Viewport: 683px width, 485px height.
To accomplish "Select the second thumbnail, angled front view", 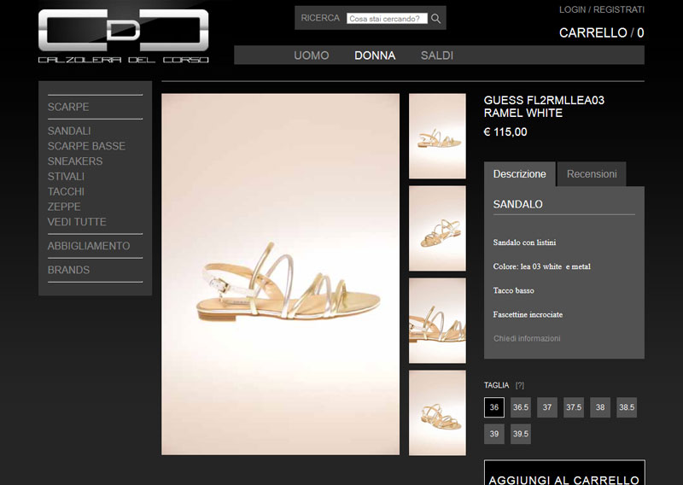I will point(437,228).
